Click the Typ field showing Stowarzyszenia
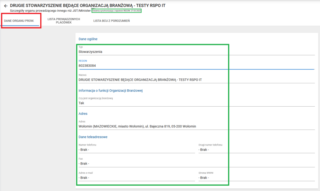 point(196,52)
